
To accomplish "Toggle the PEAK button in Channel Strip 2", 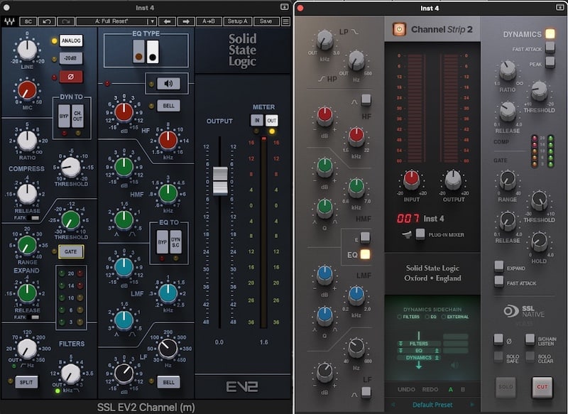I will pos(550,62).
